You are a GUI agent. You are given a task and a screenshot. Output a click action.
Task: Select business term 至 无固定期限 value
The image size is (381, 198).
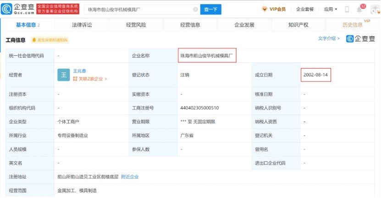click(198, 122)
